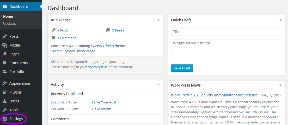288x125 pixels.
Task: Click Search Engines Discouraged link
Action: (x=73, y=51)
